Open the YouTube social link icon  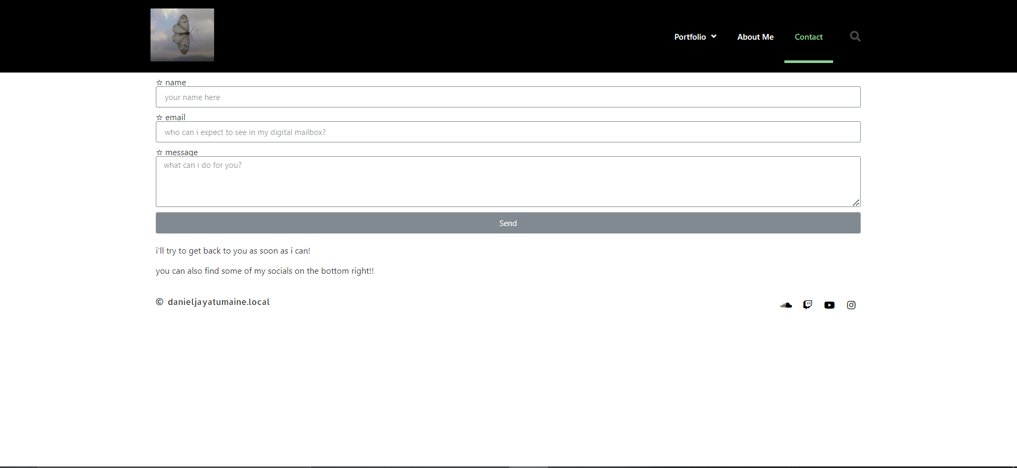(x=829, y=305)
